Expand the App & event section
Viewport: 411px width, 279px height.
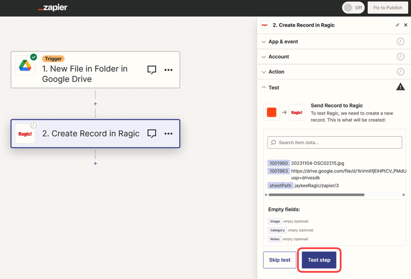coord(283,42)
